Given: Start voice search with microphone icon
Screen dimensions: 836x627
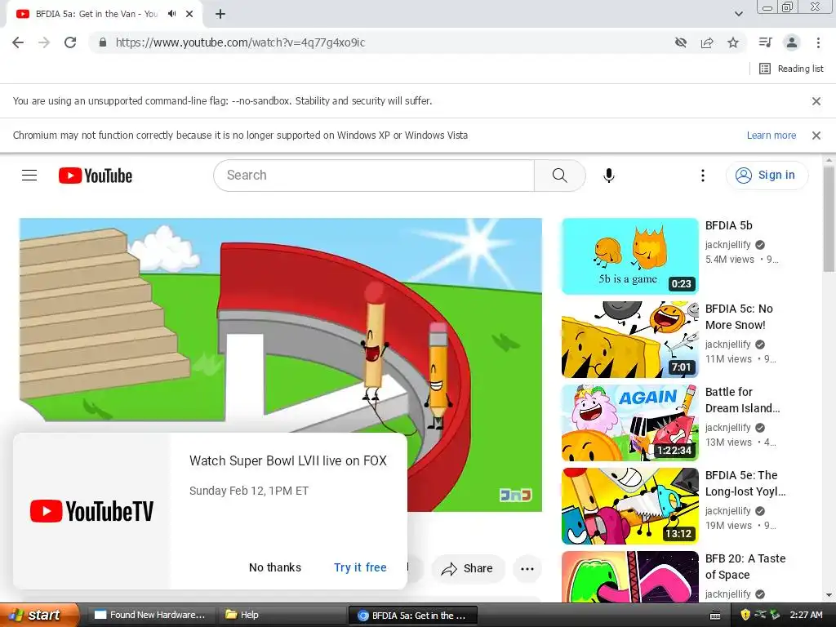Looking at the screenshot, I should 609,176.
